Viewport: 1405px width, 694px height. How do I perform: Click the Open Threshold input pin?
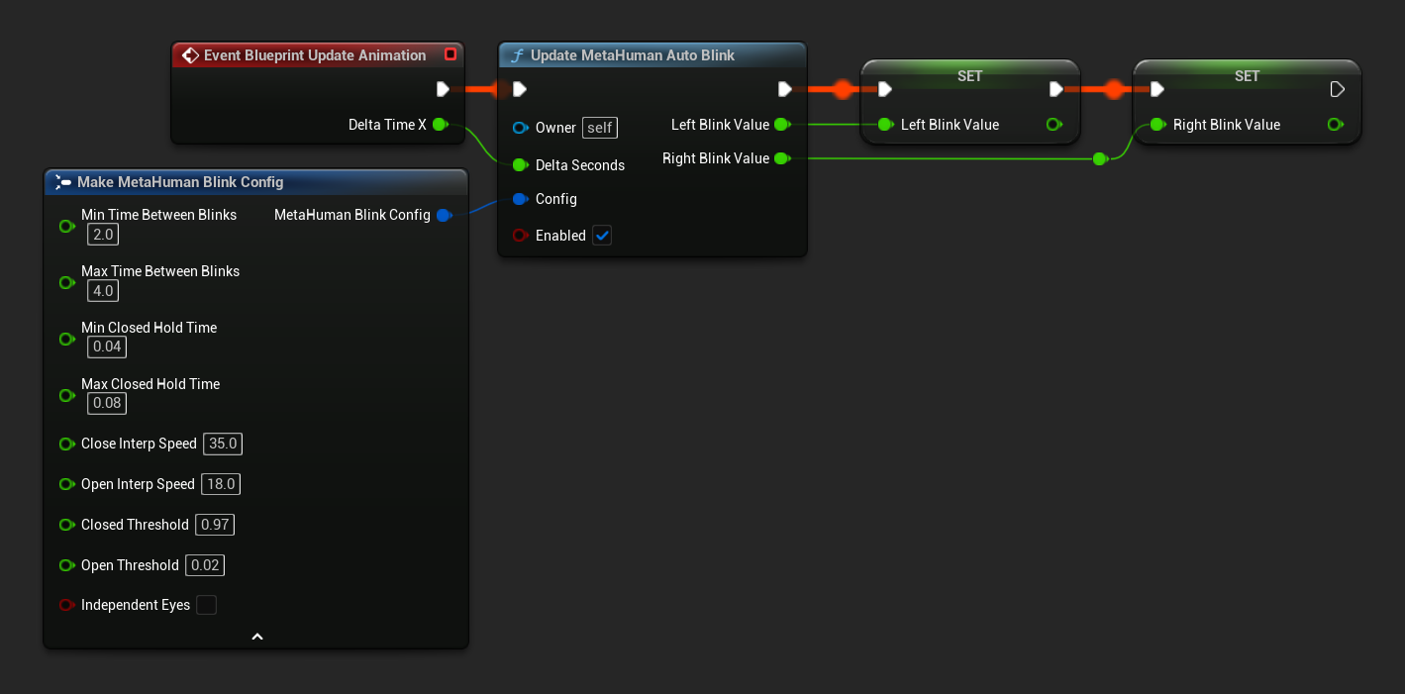tap(66, 565)
